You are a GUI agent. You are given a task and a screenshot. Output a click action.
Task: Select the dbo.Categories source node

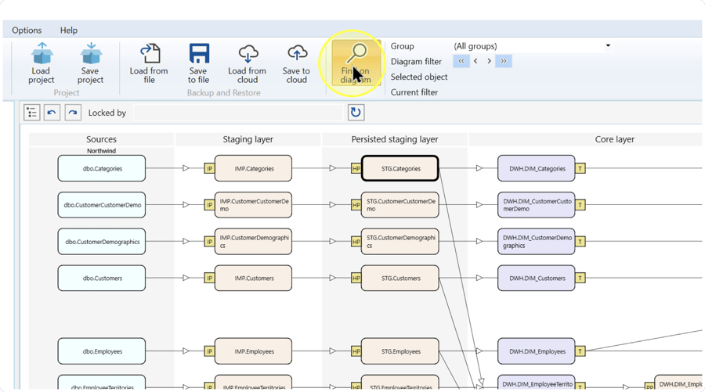coord(102,168)
